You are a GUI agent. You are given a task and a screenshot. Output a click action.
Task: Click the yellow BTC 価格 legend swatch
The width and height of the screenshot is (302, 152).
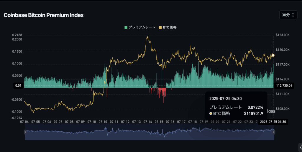coord(160,27)
